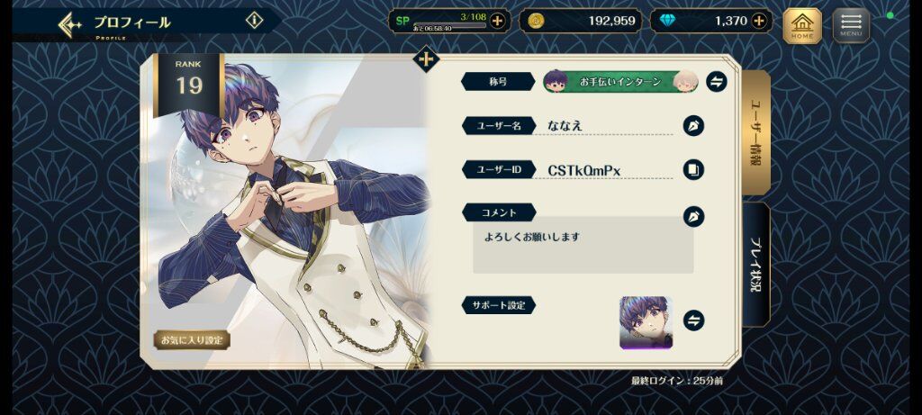Add SP with the plus button
Viewport: 922px width, 415px height.
[x=497, y=22]
